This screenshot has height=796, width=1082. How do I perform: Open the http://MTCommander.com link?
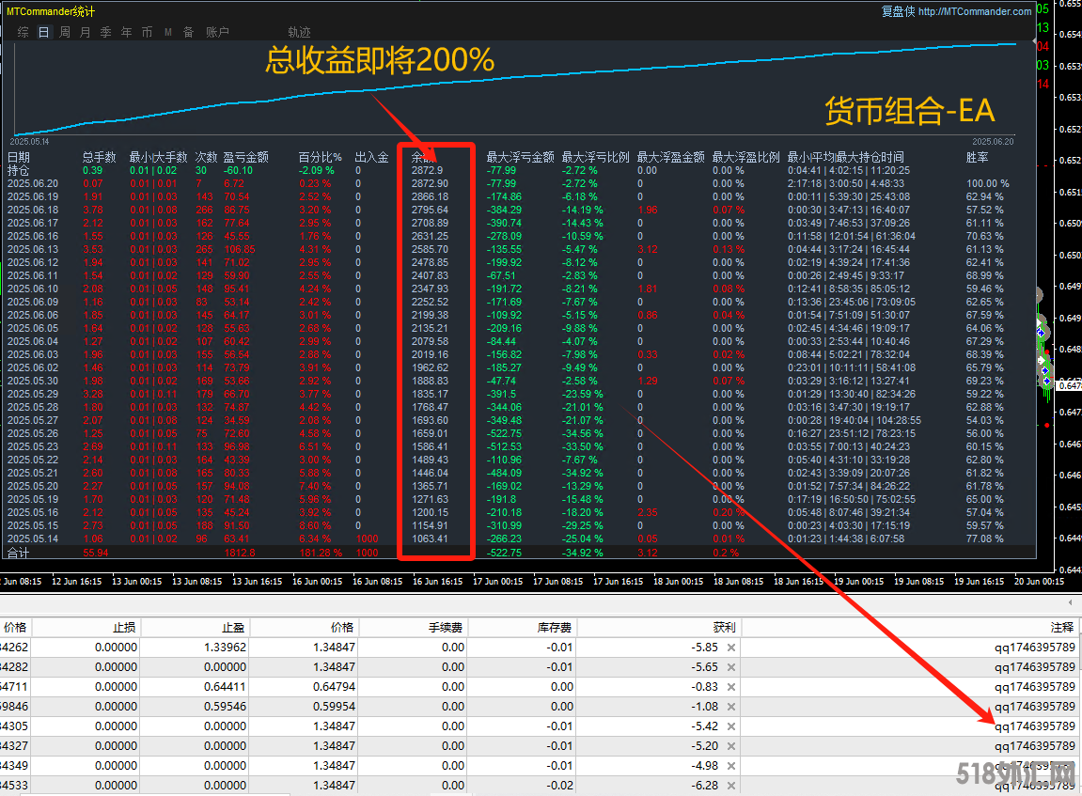[975, 11]
